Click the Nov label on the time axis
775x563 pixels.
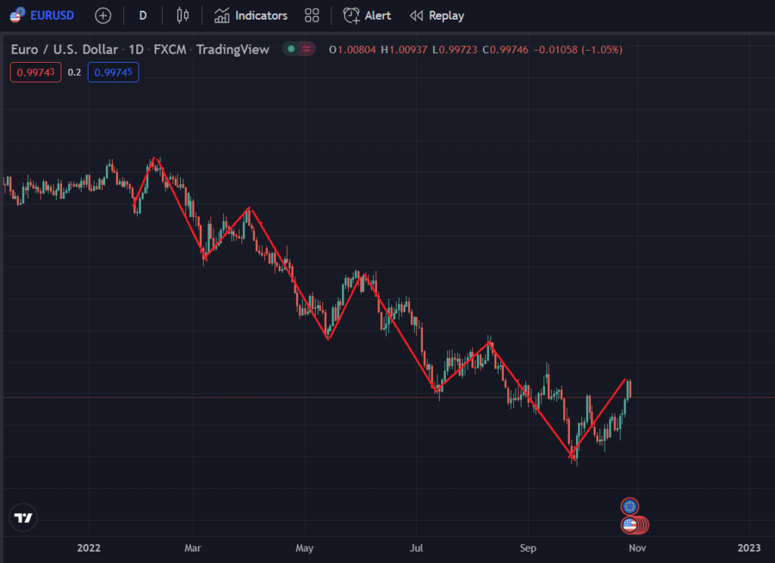coord(637,547)
